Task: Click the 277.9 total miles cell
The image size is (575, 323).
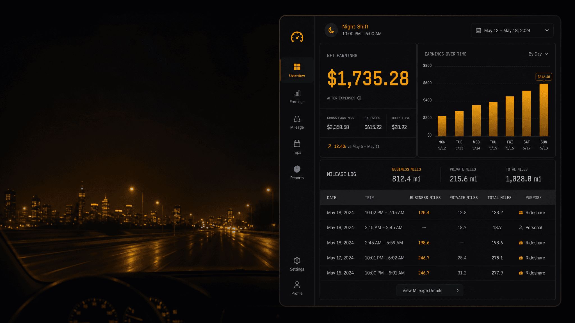Action: click(497, 273)
